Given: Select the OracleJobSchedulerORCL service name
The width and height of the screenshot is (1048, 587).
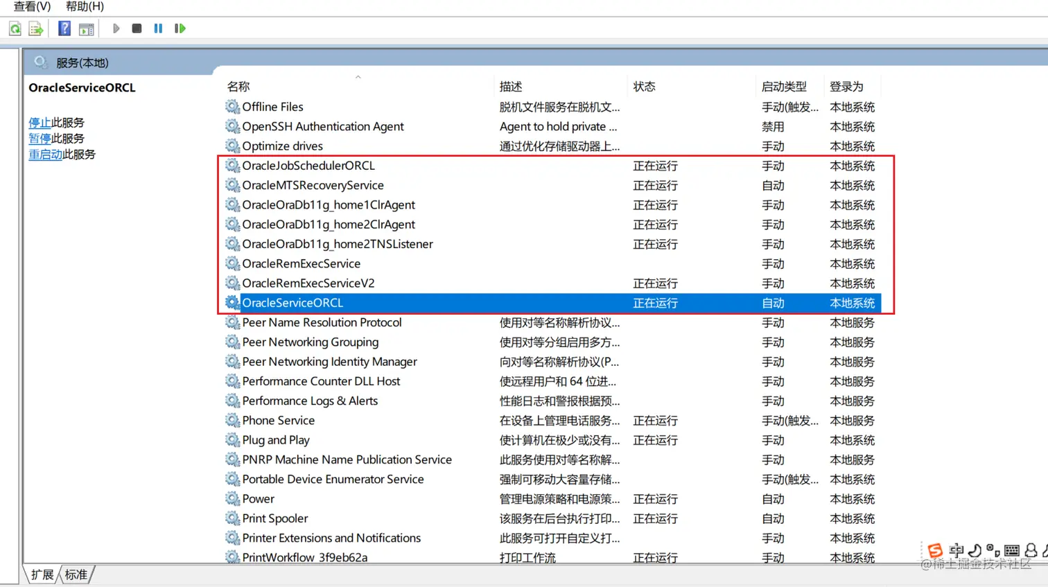Looking at the screenshot, I should [x=308, y=166].
